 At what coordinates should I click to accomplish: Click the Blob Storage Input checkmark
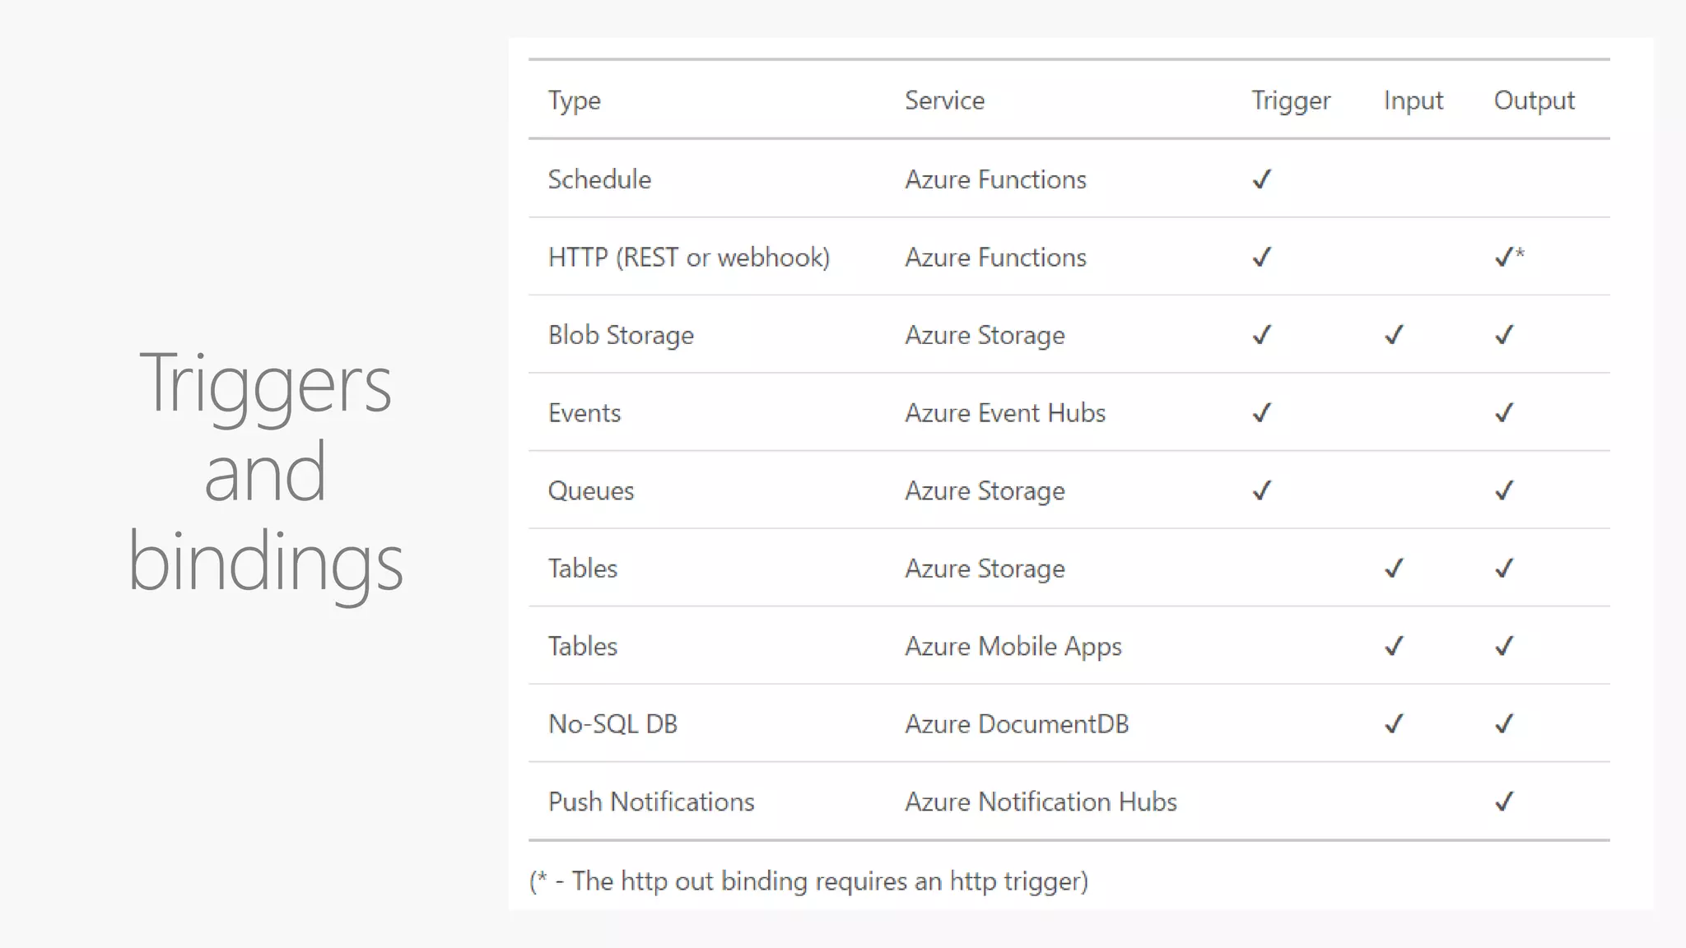tap(1394, 335)
